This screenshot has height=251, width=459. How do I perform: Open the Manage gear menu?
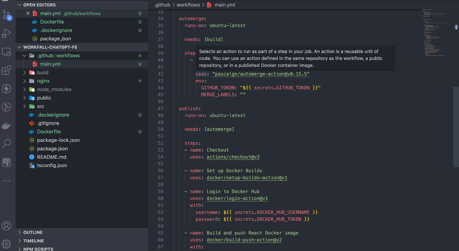point(6,244)
